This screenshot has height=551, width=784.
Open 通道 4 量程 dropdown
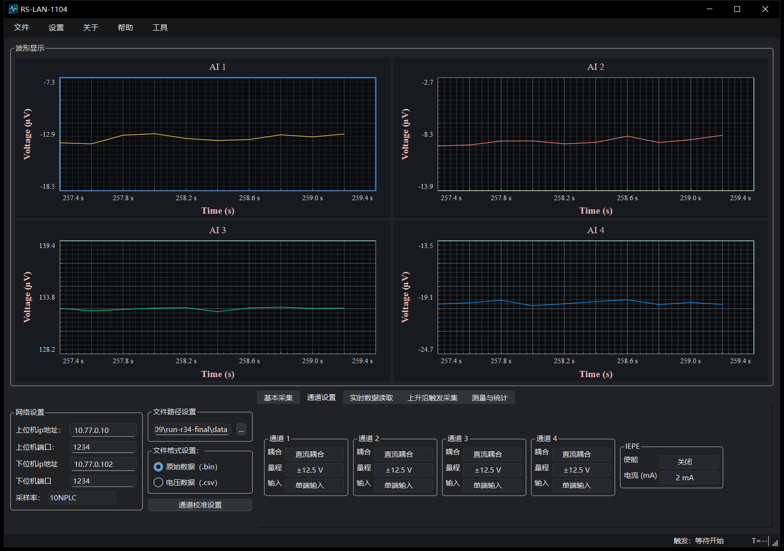click(581, 470)
